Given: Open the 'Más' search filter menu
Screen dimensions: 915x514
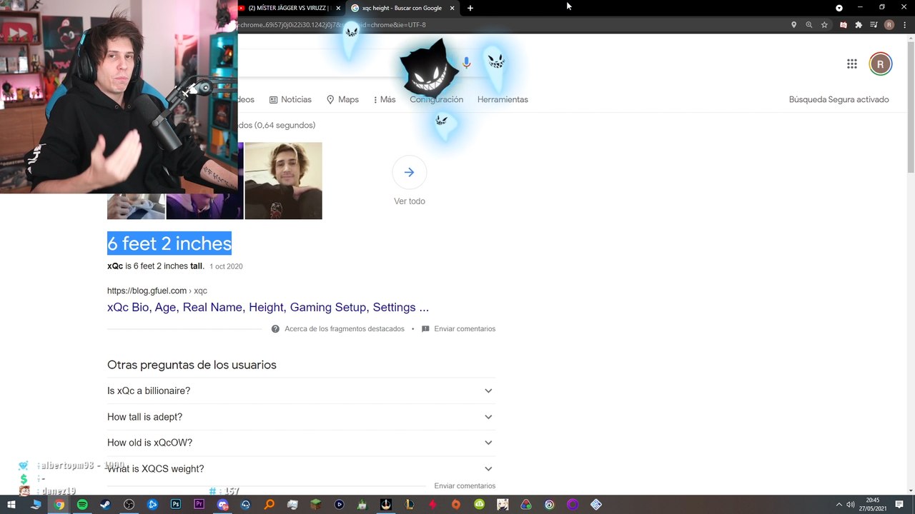Looking at the screenshot, I should pos(385,100).
